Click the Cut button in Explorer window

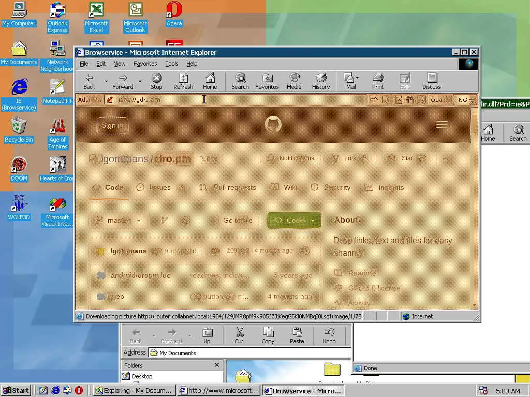pyautogui.click(x=239, y=335)
